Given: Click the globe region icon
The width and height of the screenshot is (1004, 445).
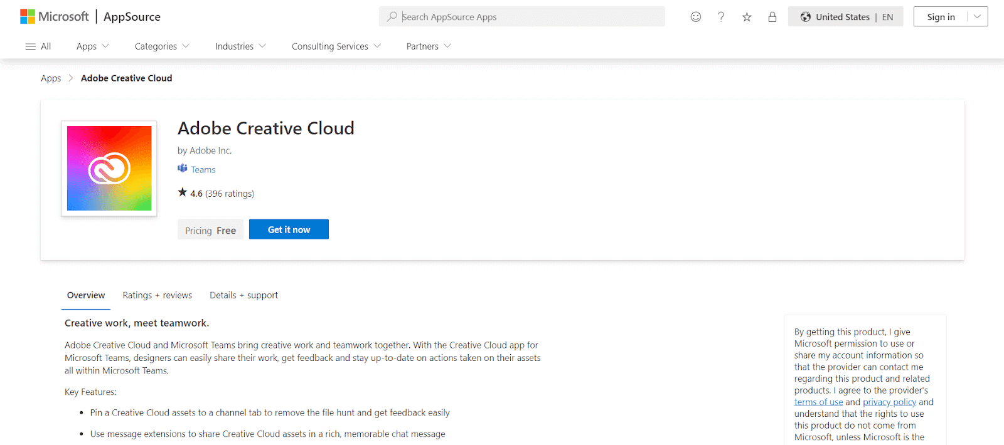Looking at the screenshot, I should (x=806, y=17).
